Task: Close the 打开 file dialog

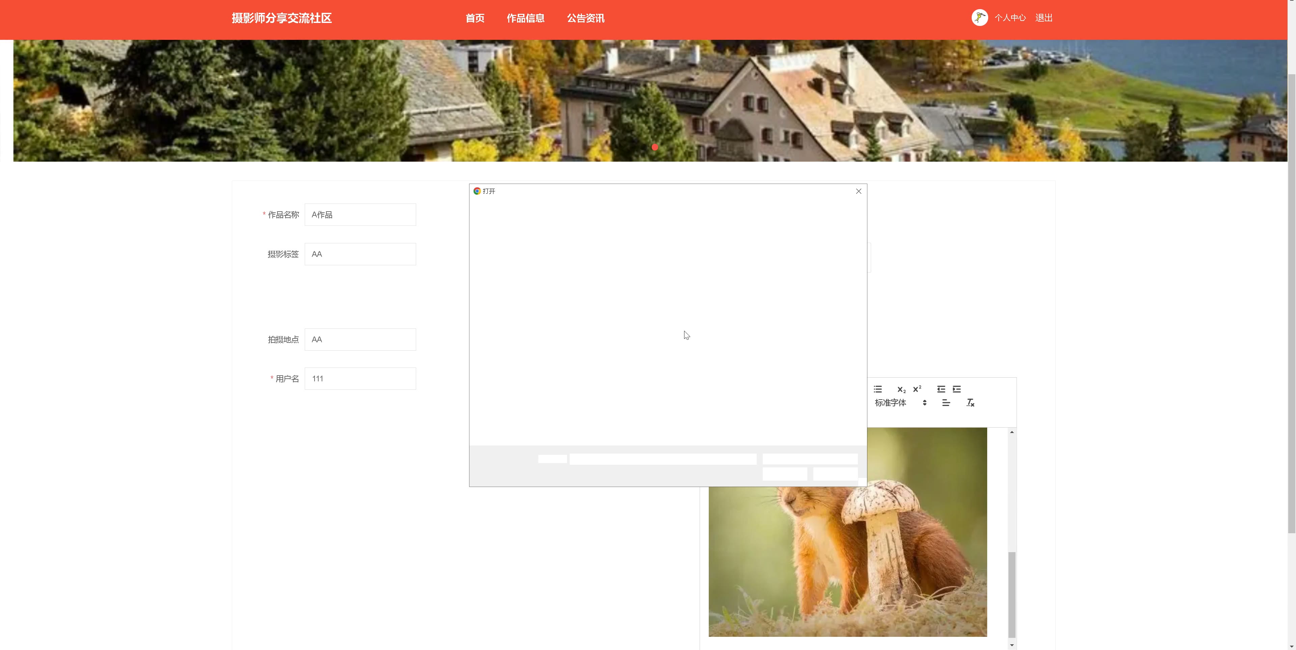Action: point(858,191)
